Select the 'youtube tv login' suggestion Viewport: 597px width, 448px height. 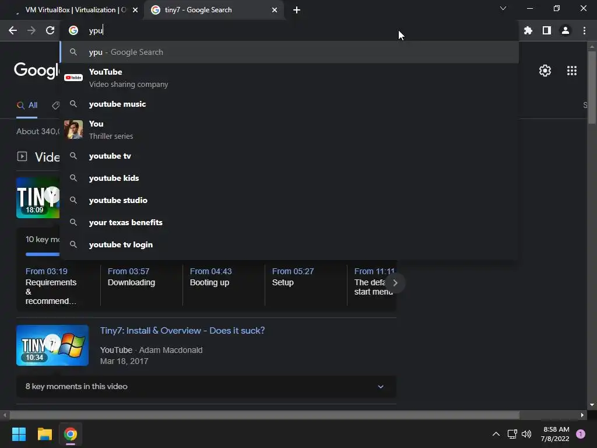(x=289, y=244)
